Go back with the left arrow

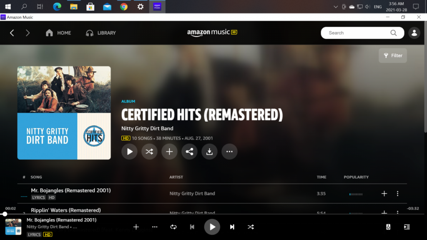(x=12, y=33)
